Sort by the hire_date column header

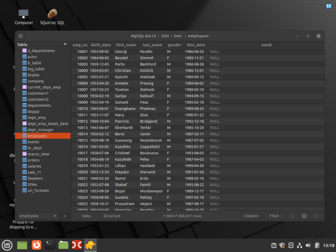coord(196,45)
